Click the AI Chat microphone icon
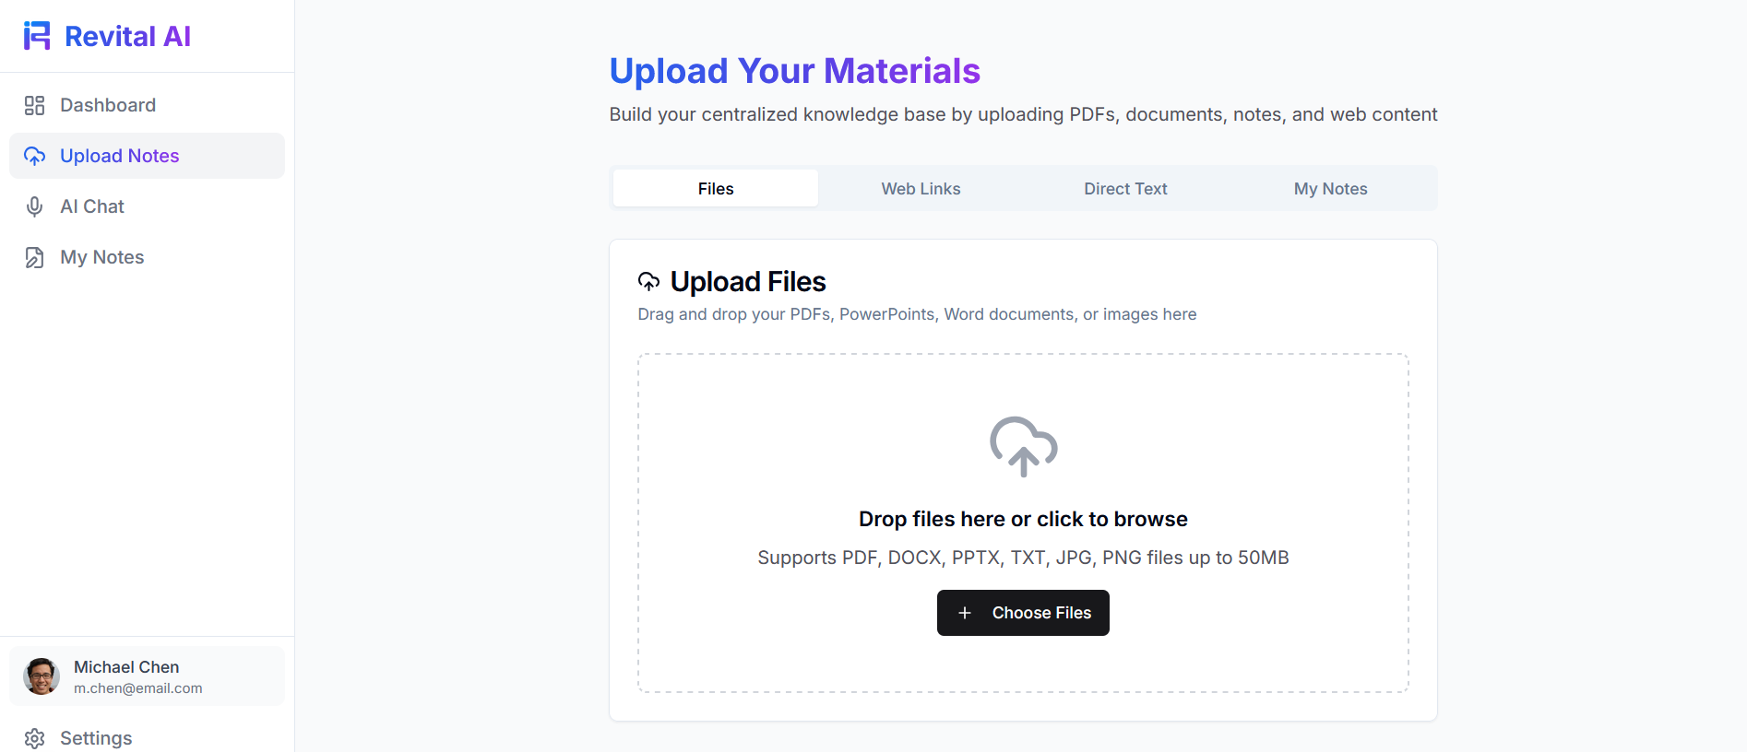 [x=35, y=206]
